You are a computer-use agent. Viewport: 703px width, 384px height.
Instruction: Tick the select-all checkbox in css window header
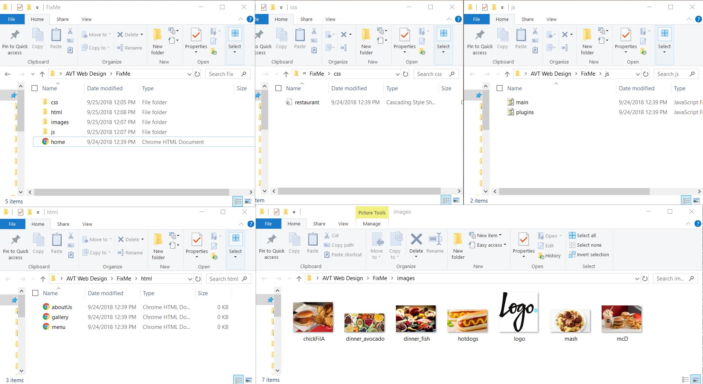pyautogui.click(x=278, y=88)
